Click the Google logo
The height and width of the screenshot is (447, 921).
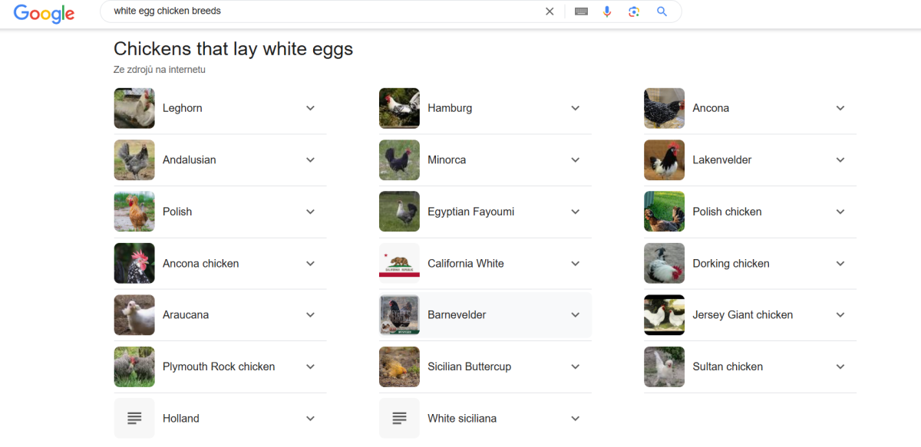tap(45, 13)
